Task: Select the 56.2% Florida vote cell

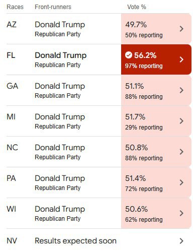Action: pyautogui.click(x=156, y=59)
